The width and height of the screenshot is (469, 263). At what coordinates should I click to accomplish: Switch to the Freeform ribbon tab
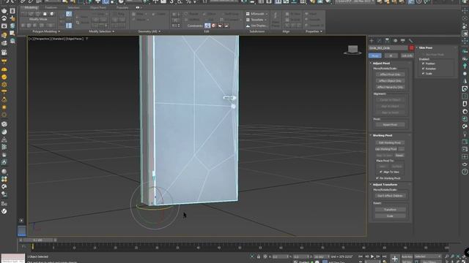51,7
